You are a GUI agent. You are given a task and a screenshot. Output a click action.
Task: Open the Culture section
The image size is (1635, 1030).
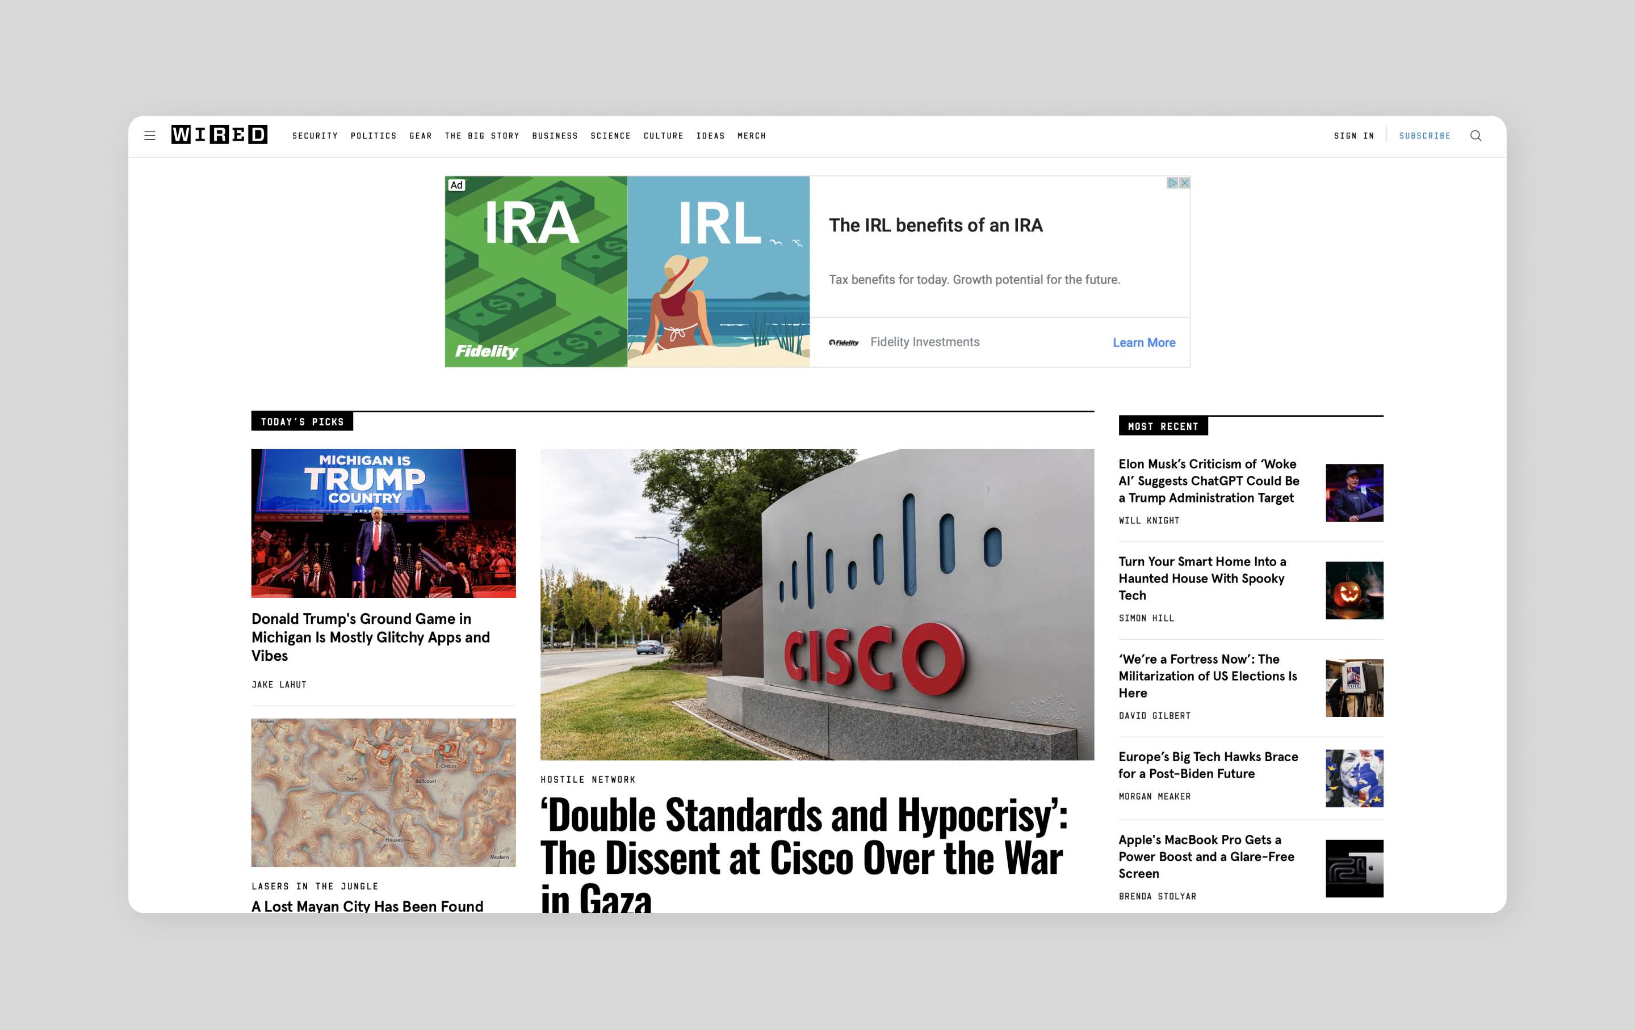pos(664,136)
